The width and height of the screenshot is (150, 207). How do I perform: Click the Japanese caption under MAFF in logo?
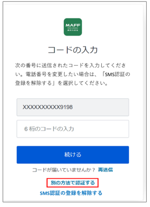(73, 30)
